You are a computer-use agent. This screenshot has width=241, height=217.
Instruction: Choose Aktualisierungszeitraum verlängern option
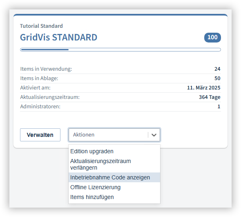point(114,164)
